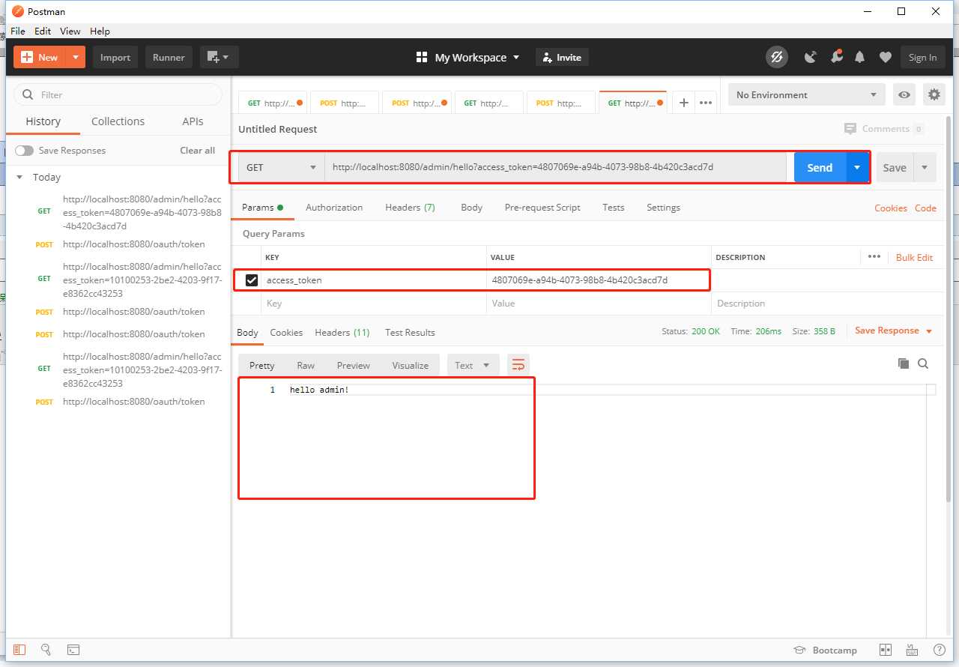Image resolution: width=959 pixels, height=667 pixels.
Task: Select the Visualize response view
Action: point(410,366)
